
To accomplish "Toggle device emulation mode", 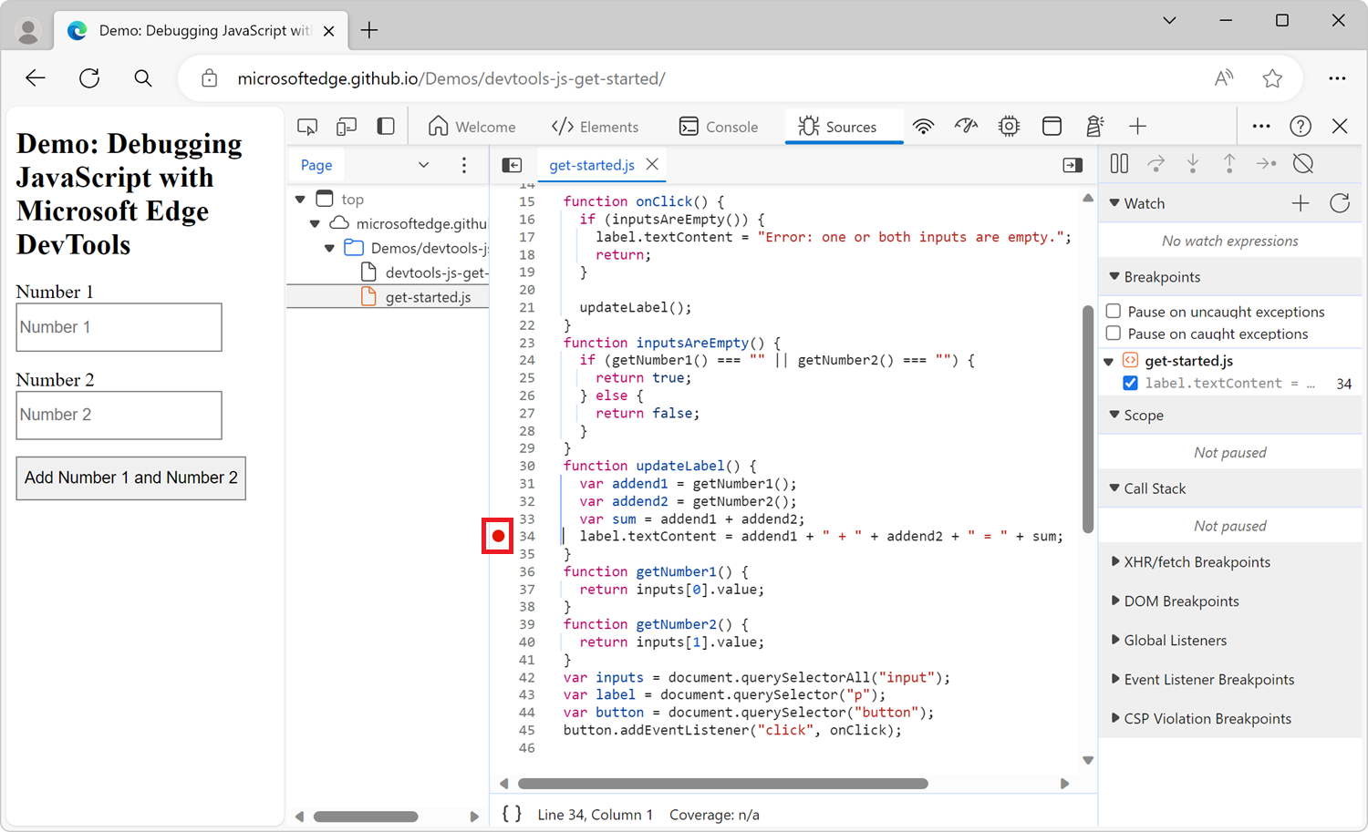I will coord(346,126).
